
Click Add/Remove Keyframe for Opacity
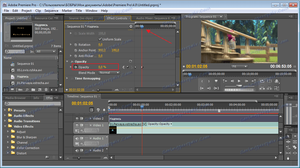point(128,67)
